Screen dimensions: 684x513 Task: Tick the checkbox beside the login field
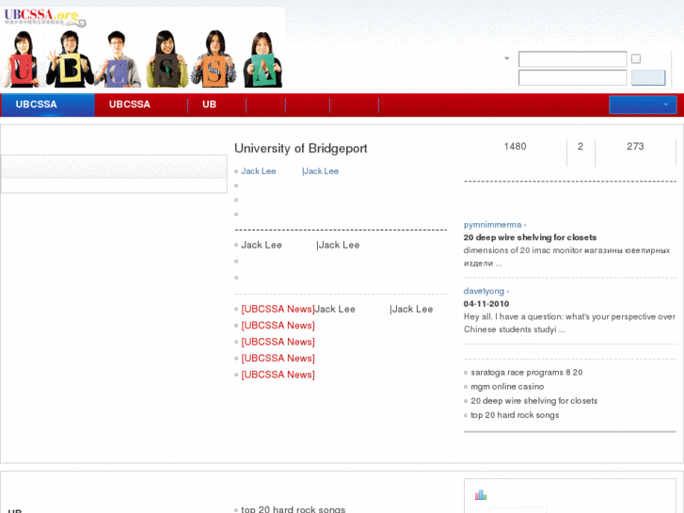(x=636, y=58)
